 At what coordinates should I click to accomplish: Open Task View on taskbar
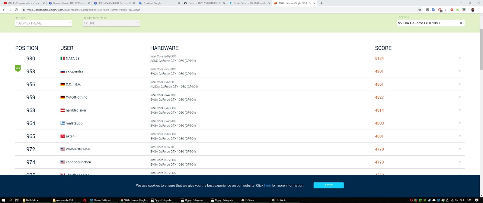17,200
